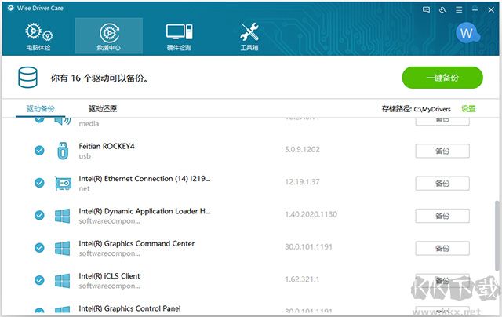Click Windows icon for Dynamic Application Loader
Image resolution: width=502 pixels, height=317 pixels.
[63, 216]
